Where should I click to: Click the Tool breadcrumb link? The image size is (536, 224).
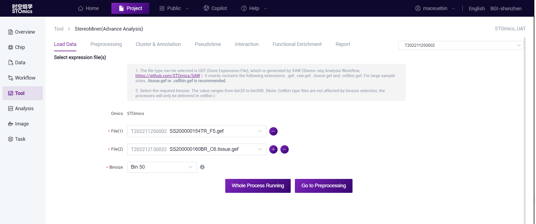[x=59, y=29]
